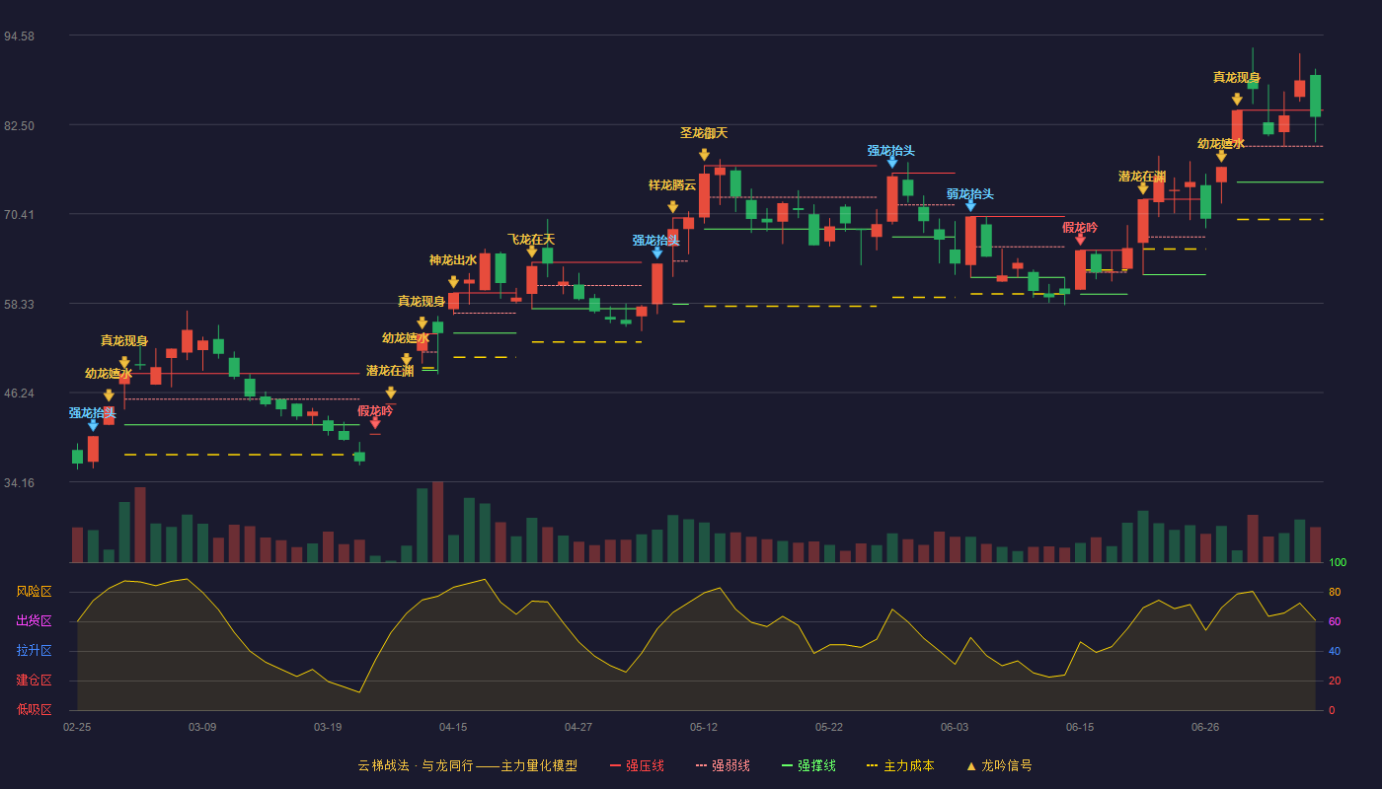Click the red 假龙吟 arrow near 03-19
This screenshot has width=1382, height=789.
point(375,423)
